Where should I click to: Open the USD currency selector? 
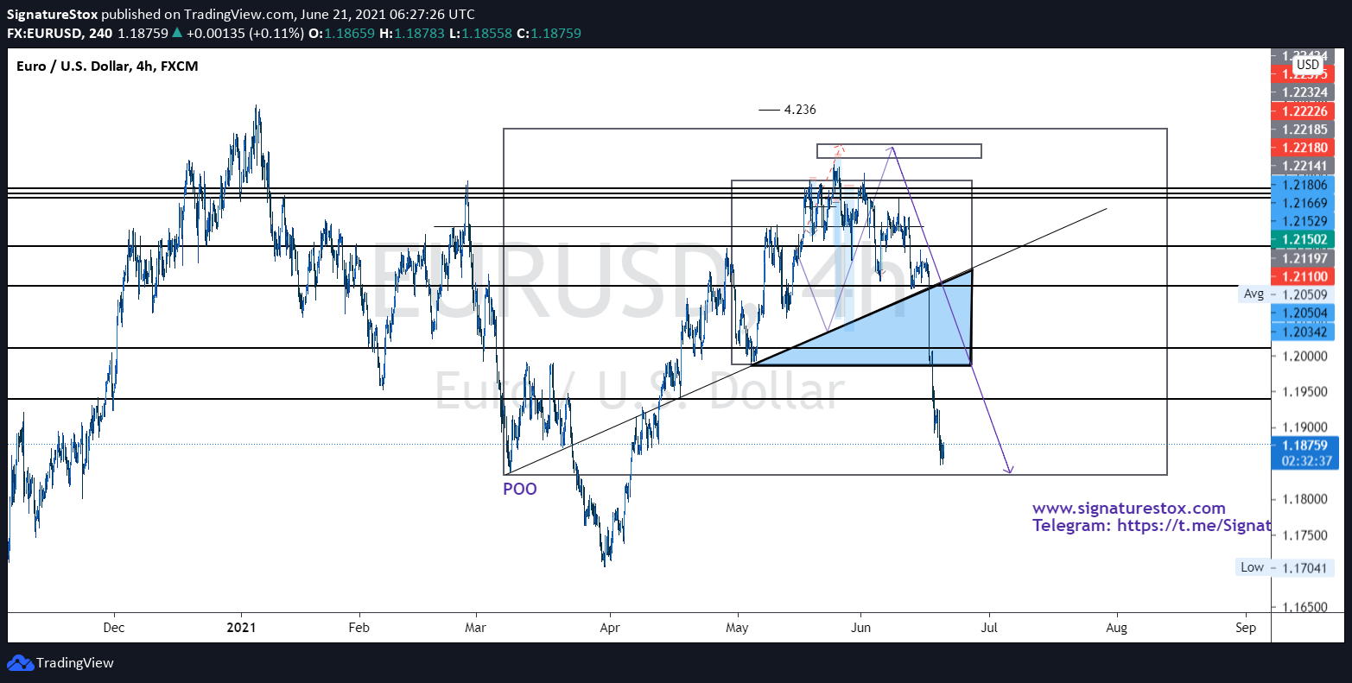point(1307,65)
